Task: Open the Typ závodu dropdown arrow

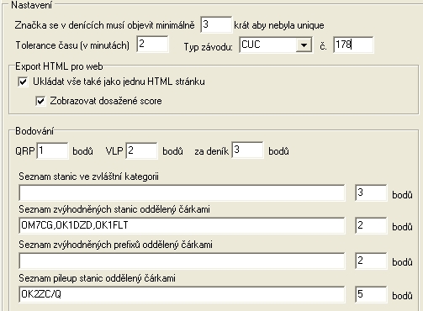Action: click(x=304, y=45)
